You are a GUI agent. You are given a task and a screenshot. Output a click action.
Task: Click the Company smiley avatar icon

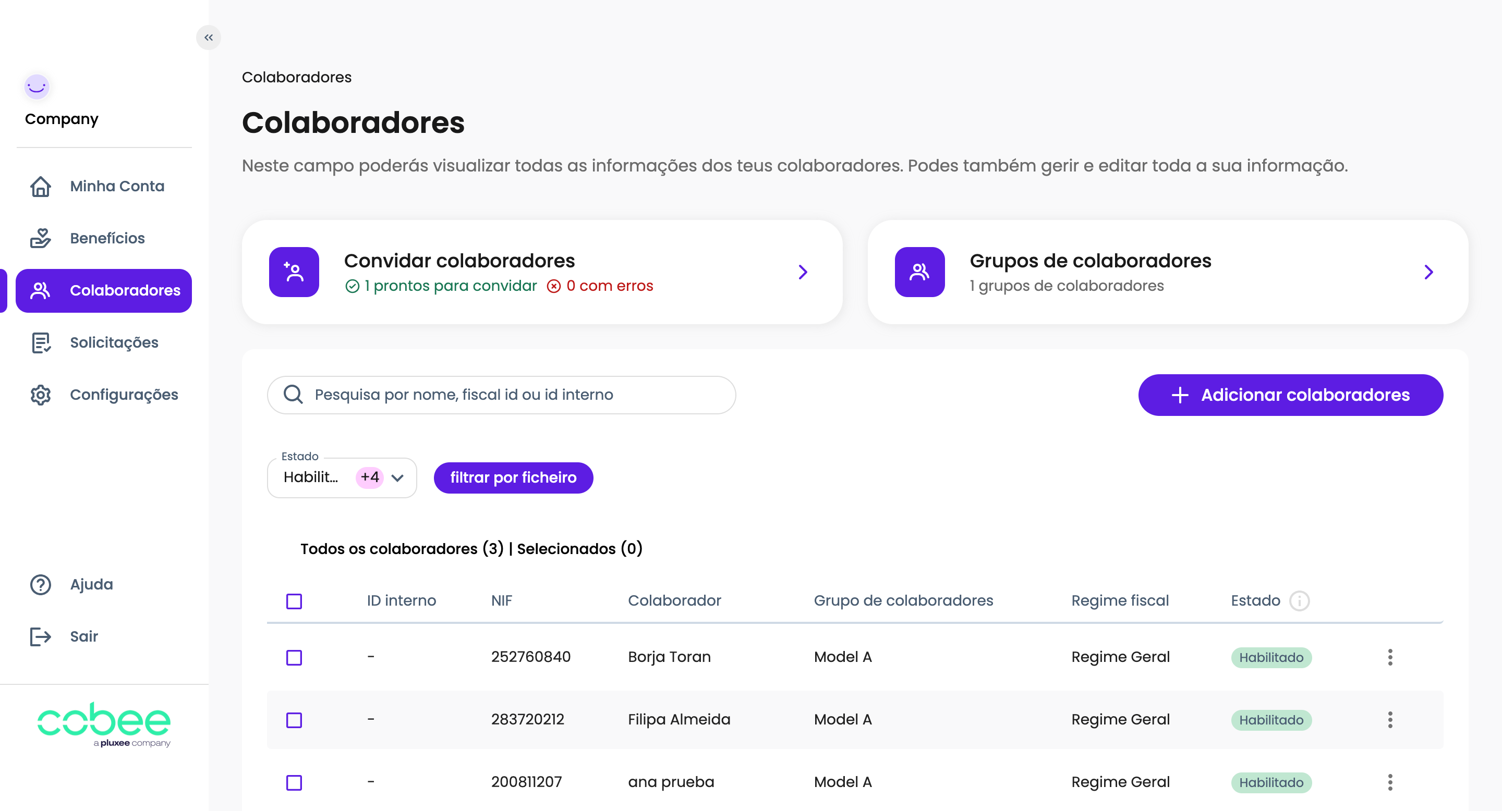coord(37,87)
